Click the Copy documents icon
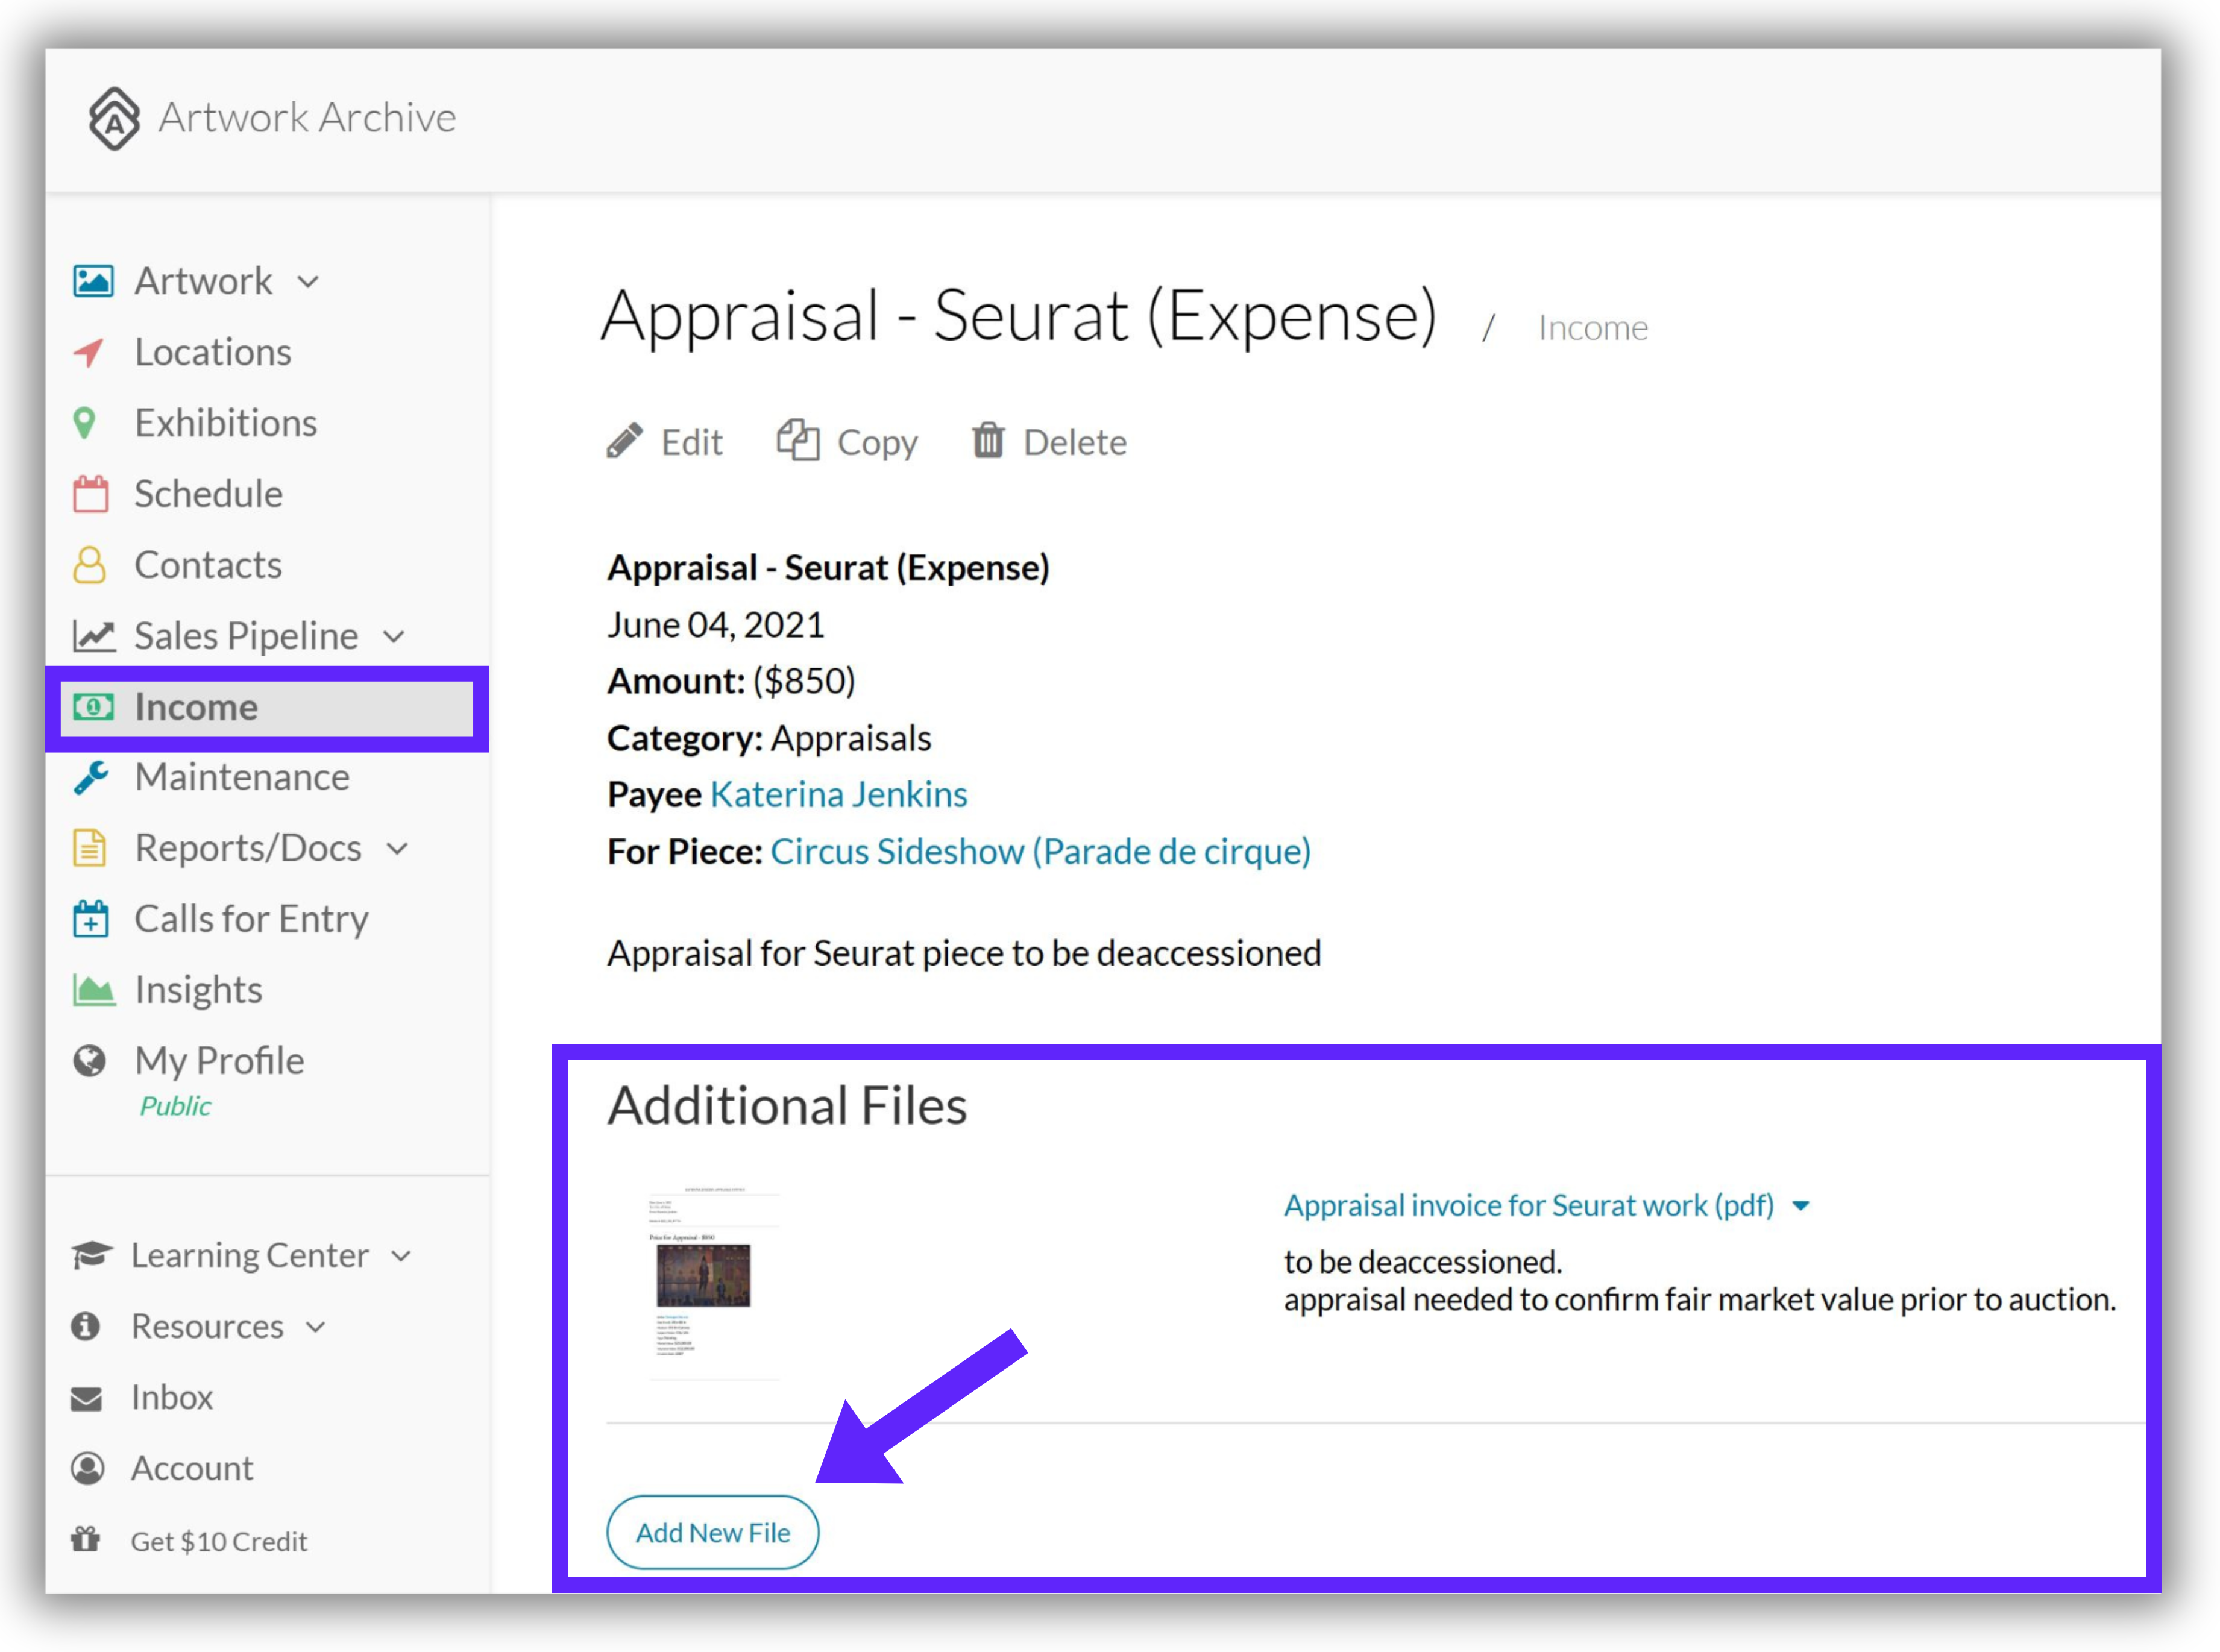 [x=798, y=440]
